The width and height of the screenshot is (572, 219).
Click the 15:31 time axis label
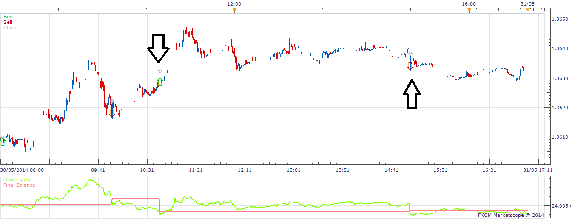tap(441, 170)
